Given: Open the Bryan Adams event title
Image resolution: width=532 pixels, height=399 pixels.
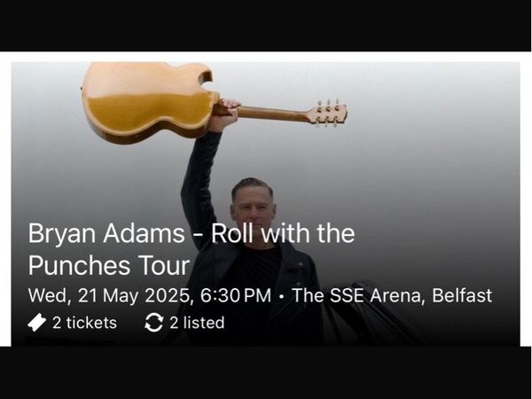Looking at the screenshot, I should (192, 249).
